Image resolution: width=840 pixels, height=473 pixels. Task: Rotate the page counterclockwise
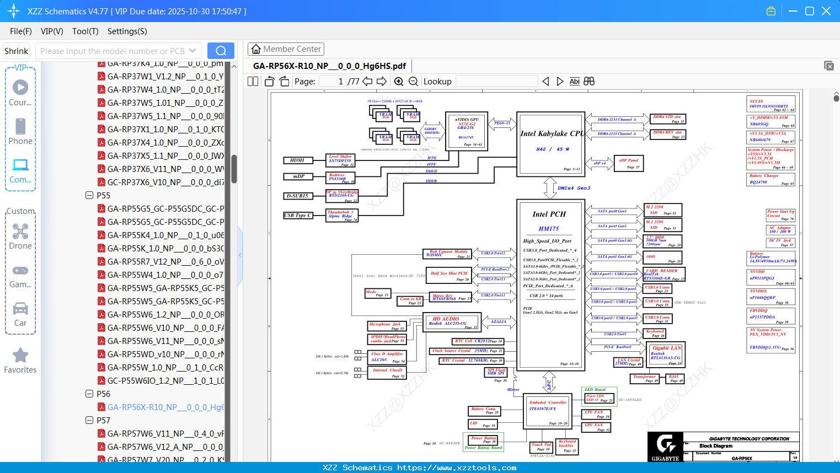pyautogui.click(x=270, y=82)
